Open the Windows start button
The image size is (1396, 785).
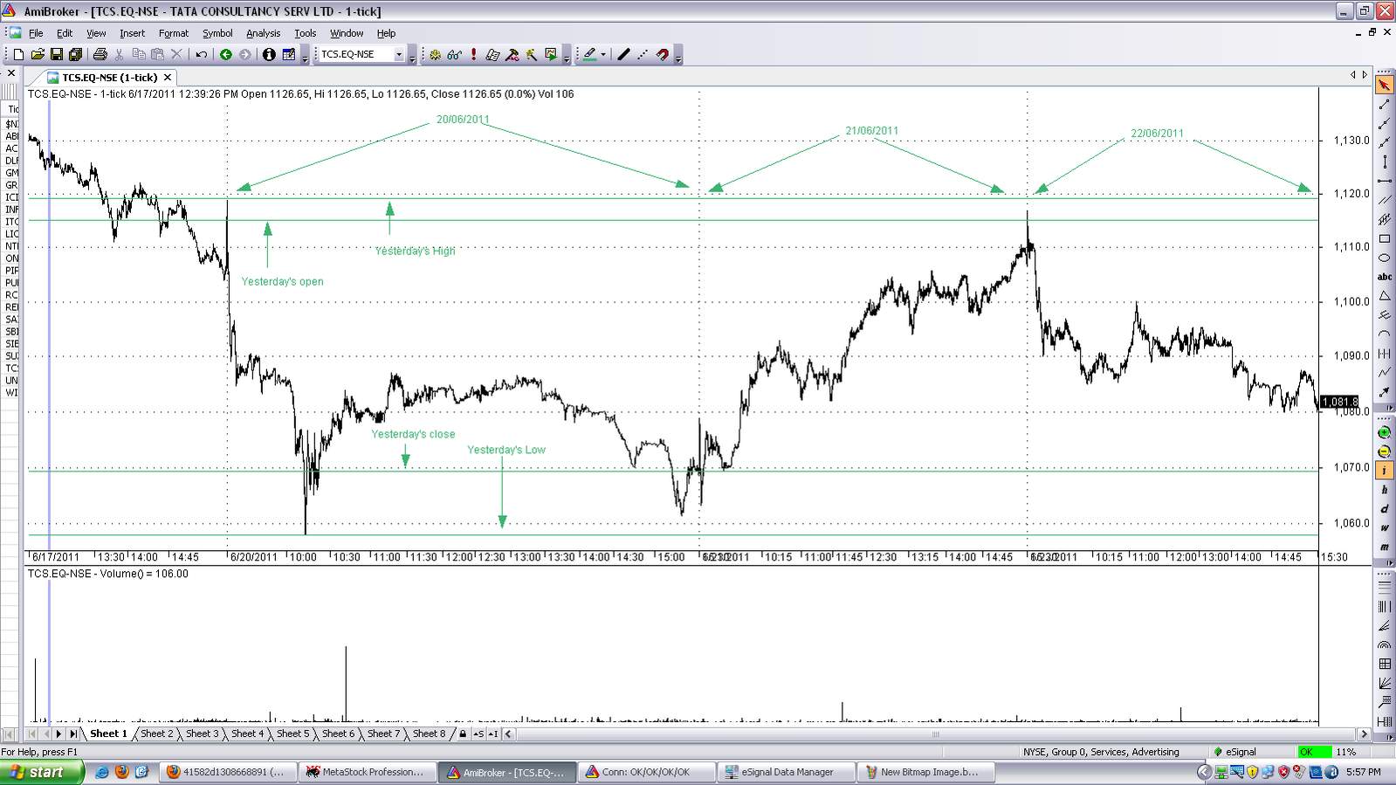click(x=42, y=772)
